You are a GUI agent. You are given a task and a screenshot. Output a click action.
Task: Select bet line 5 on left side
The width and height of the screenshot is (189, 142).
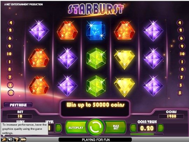coord(11,93)
